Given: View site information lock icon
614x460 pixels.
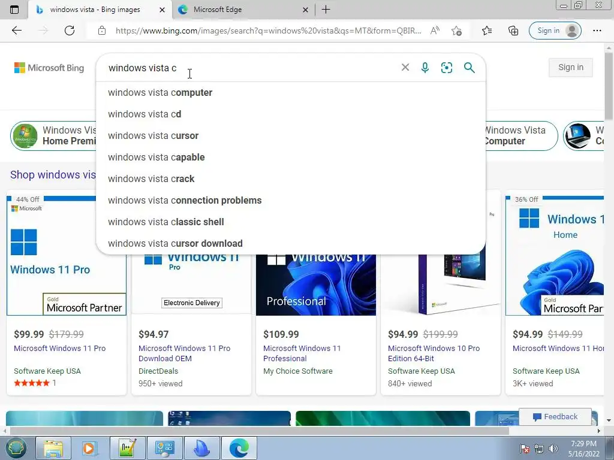Looking at the screenshot, I should (102, 31).
